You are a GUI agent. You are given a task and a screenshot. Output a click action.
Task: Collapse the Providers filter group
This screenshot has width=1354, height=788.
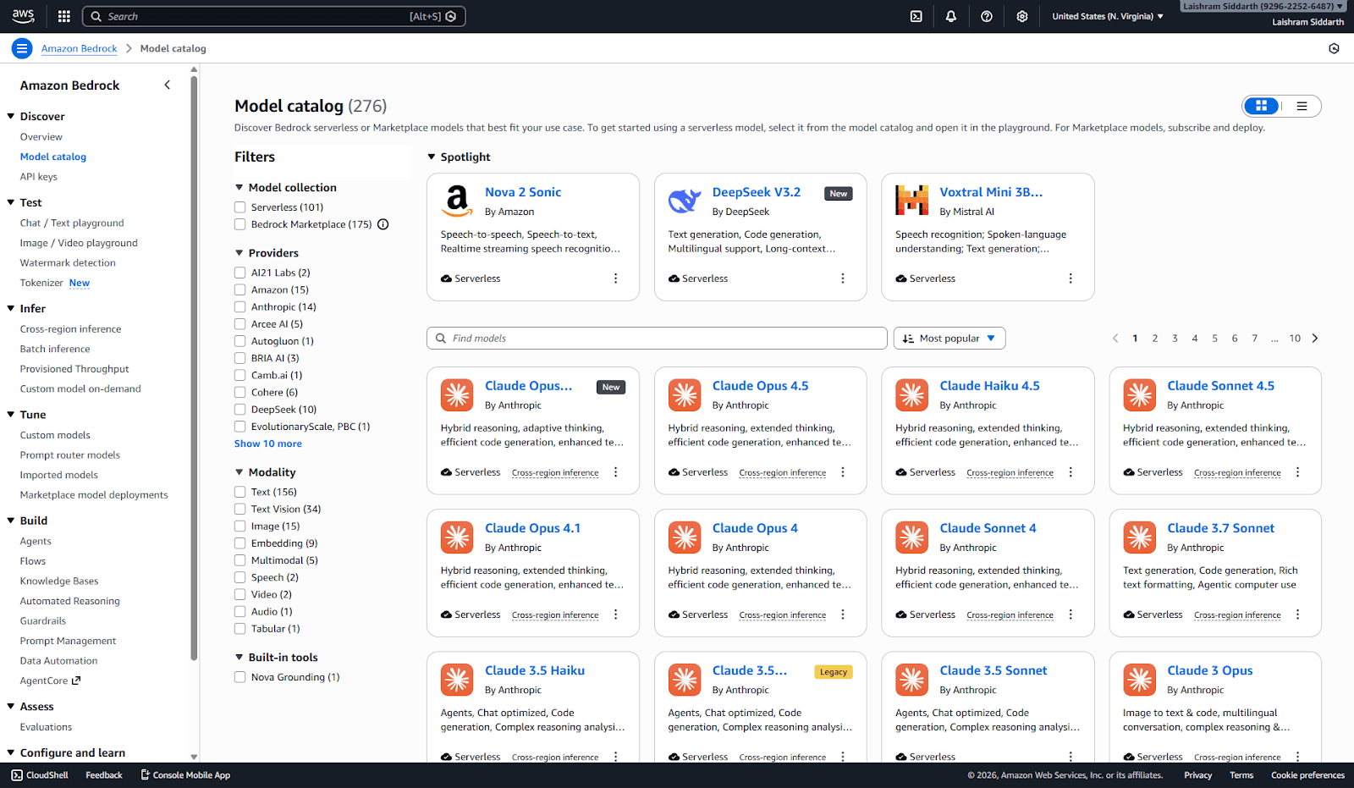[239, 252]
